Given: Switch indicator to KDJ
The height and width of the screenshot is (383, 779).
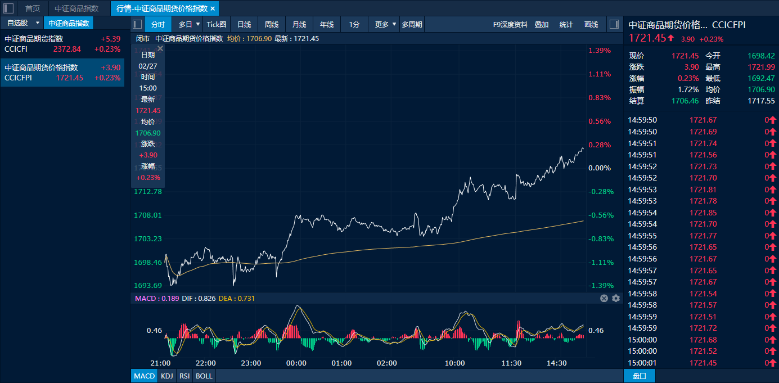Looking at the screenshot, I should click(166, 376).
